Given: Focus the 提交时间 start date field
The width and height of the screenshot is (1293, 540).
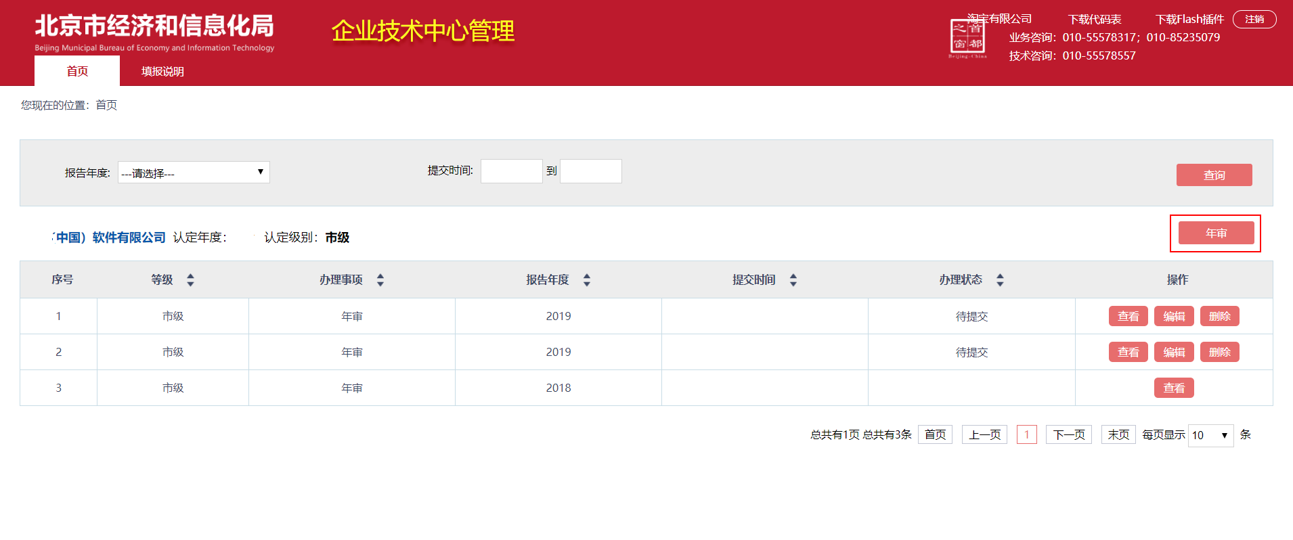Looking at the screenshot, I should [x=511, y=171].
